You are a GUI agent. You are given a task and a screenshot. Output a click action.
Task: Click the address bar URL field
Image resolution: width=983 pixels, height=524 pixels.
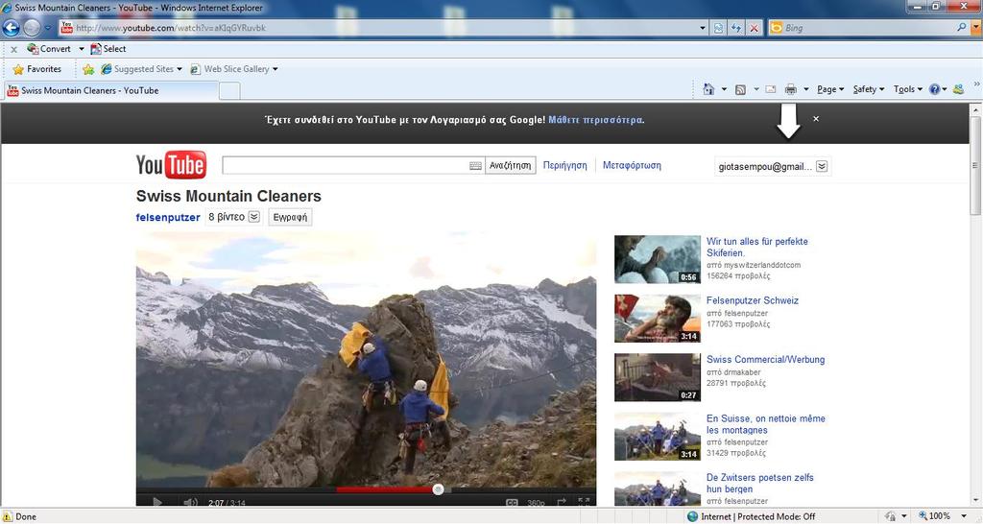(x=379, y=28)
